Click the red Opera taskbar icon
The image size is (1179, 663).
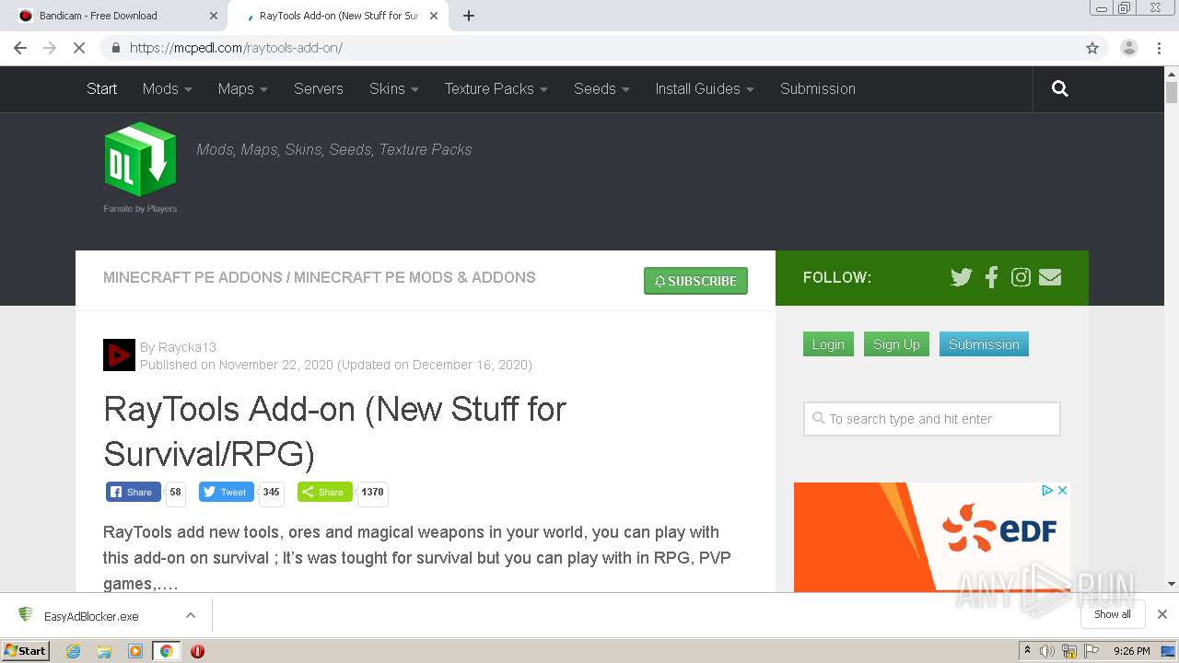tap(197, 651)
